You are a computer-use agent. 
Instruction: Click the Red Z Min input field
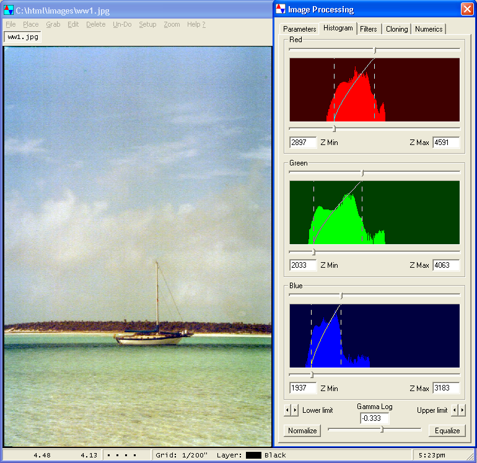(303, 143)
